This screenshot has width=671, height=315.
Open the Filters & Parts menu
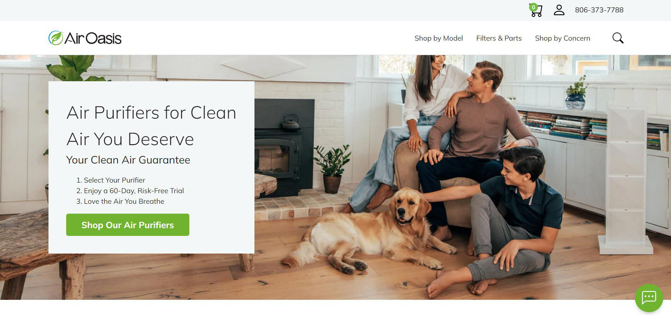pos(499,38)
